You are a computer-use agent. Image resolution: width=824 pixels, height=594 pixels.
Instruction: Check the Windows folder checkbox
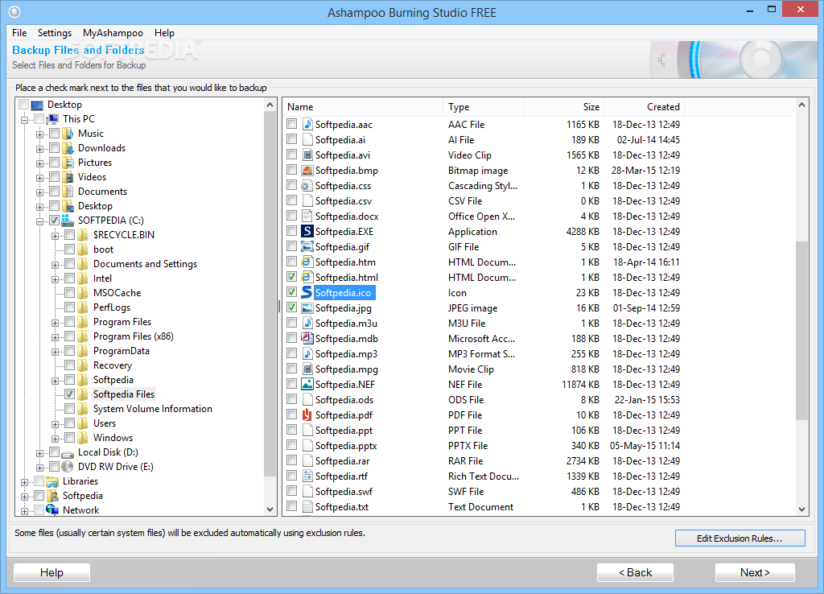69,437
